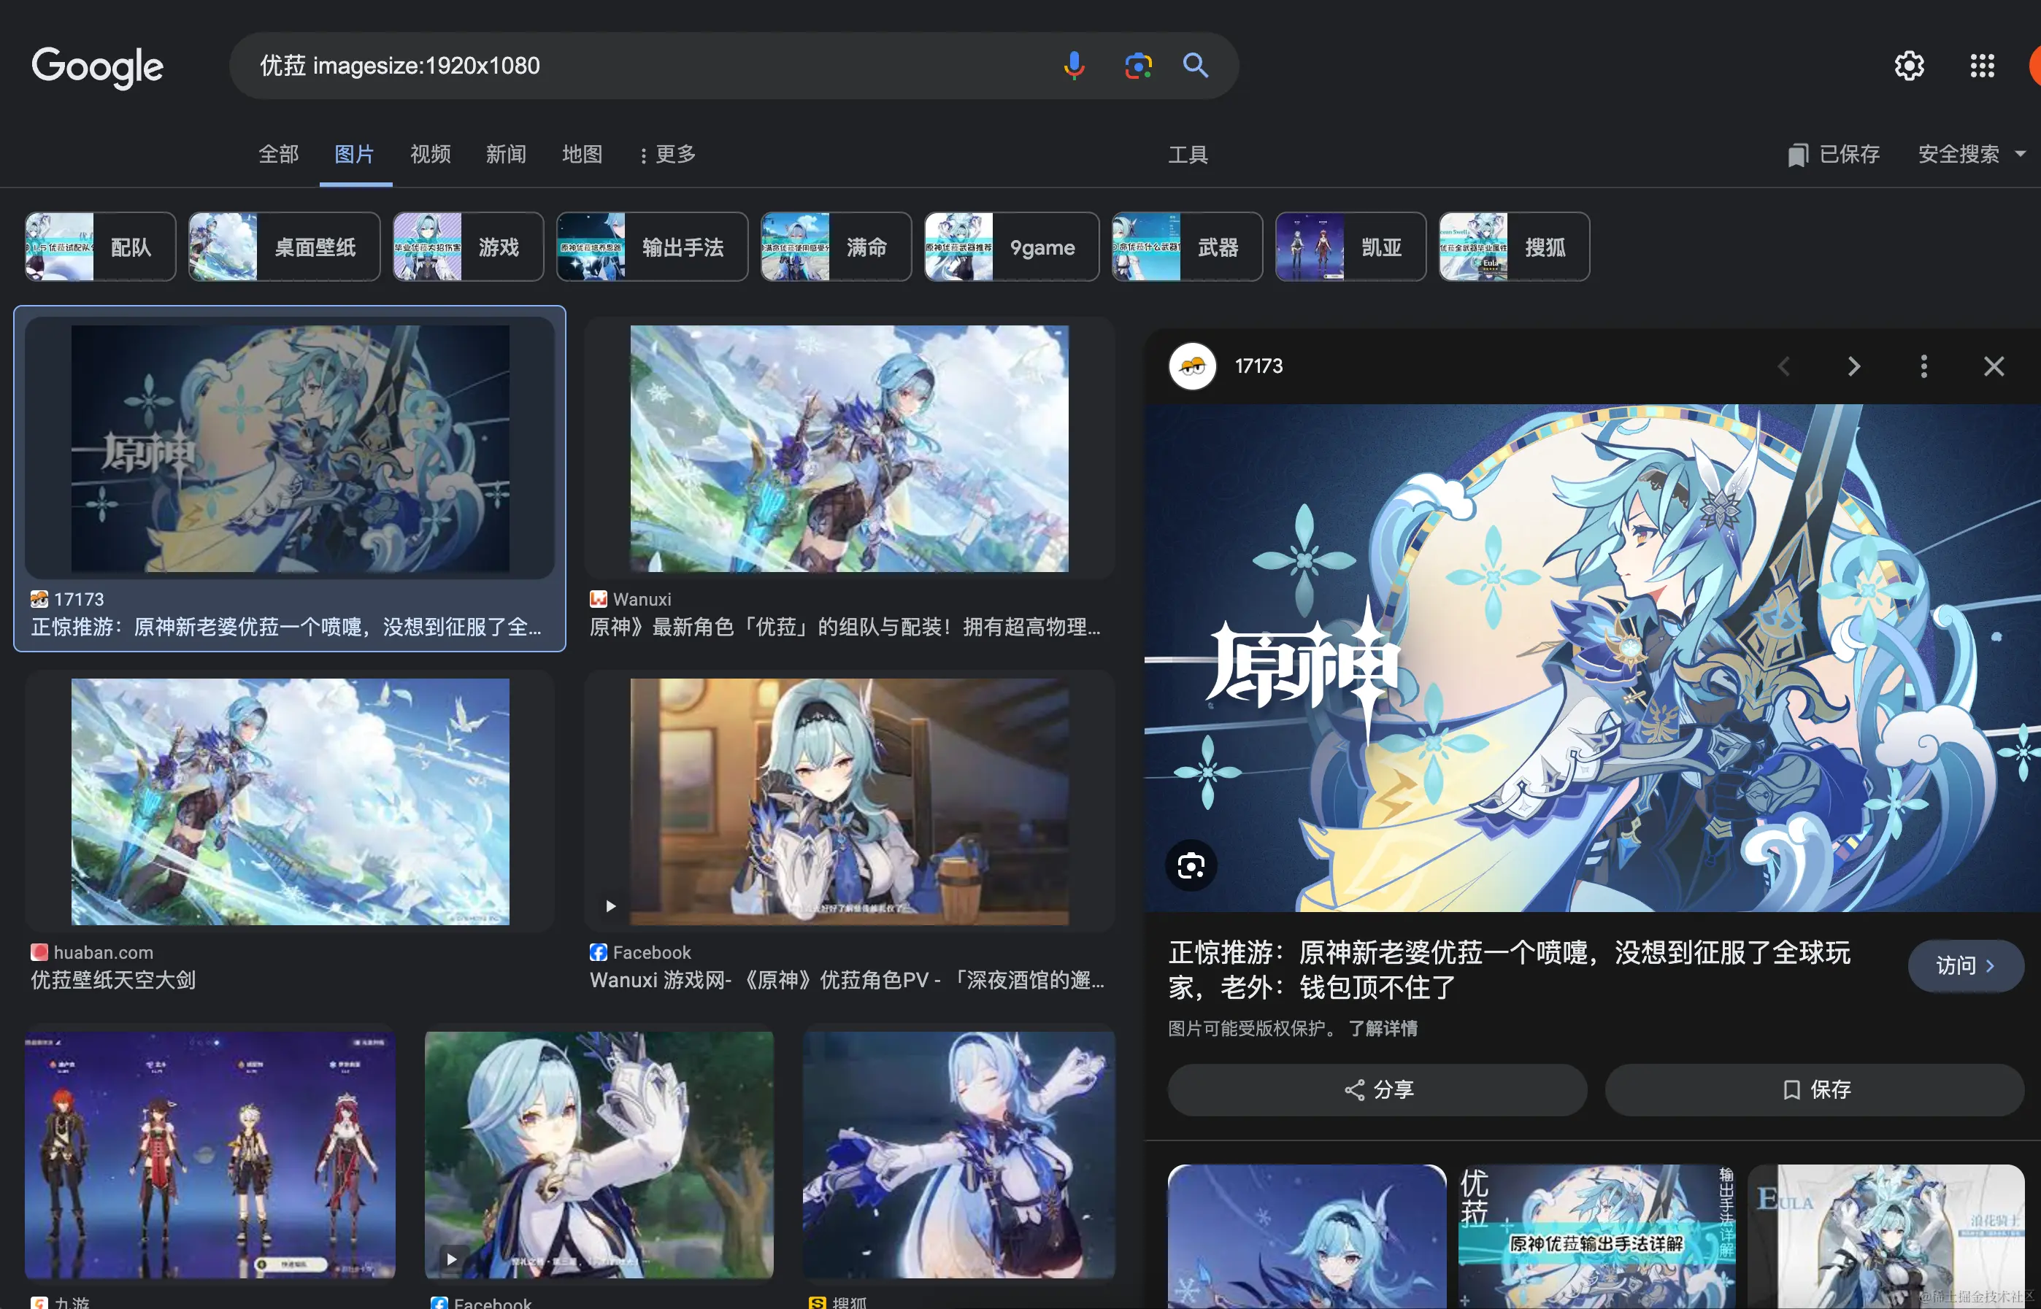Play the Facebook tavern video icon
Image resolution: width=2041 pixels, height=1309 pixels.
pyautogui.click(x=610, y=906)
